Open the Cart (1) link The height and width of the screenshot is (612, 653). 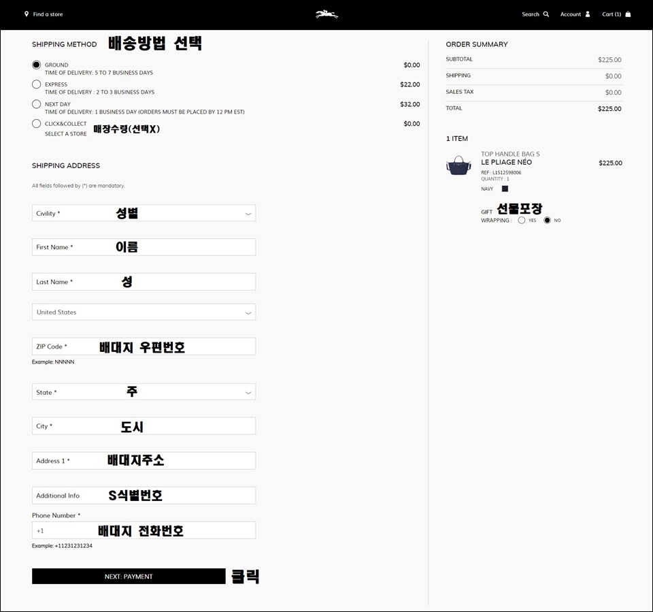coord(612,14)
